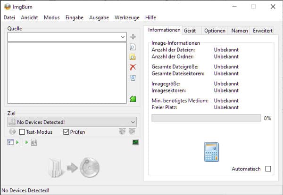Click the browse for file icon

coord(133,47)
